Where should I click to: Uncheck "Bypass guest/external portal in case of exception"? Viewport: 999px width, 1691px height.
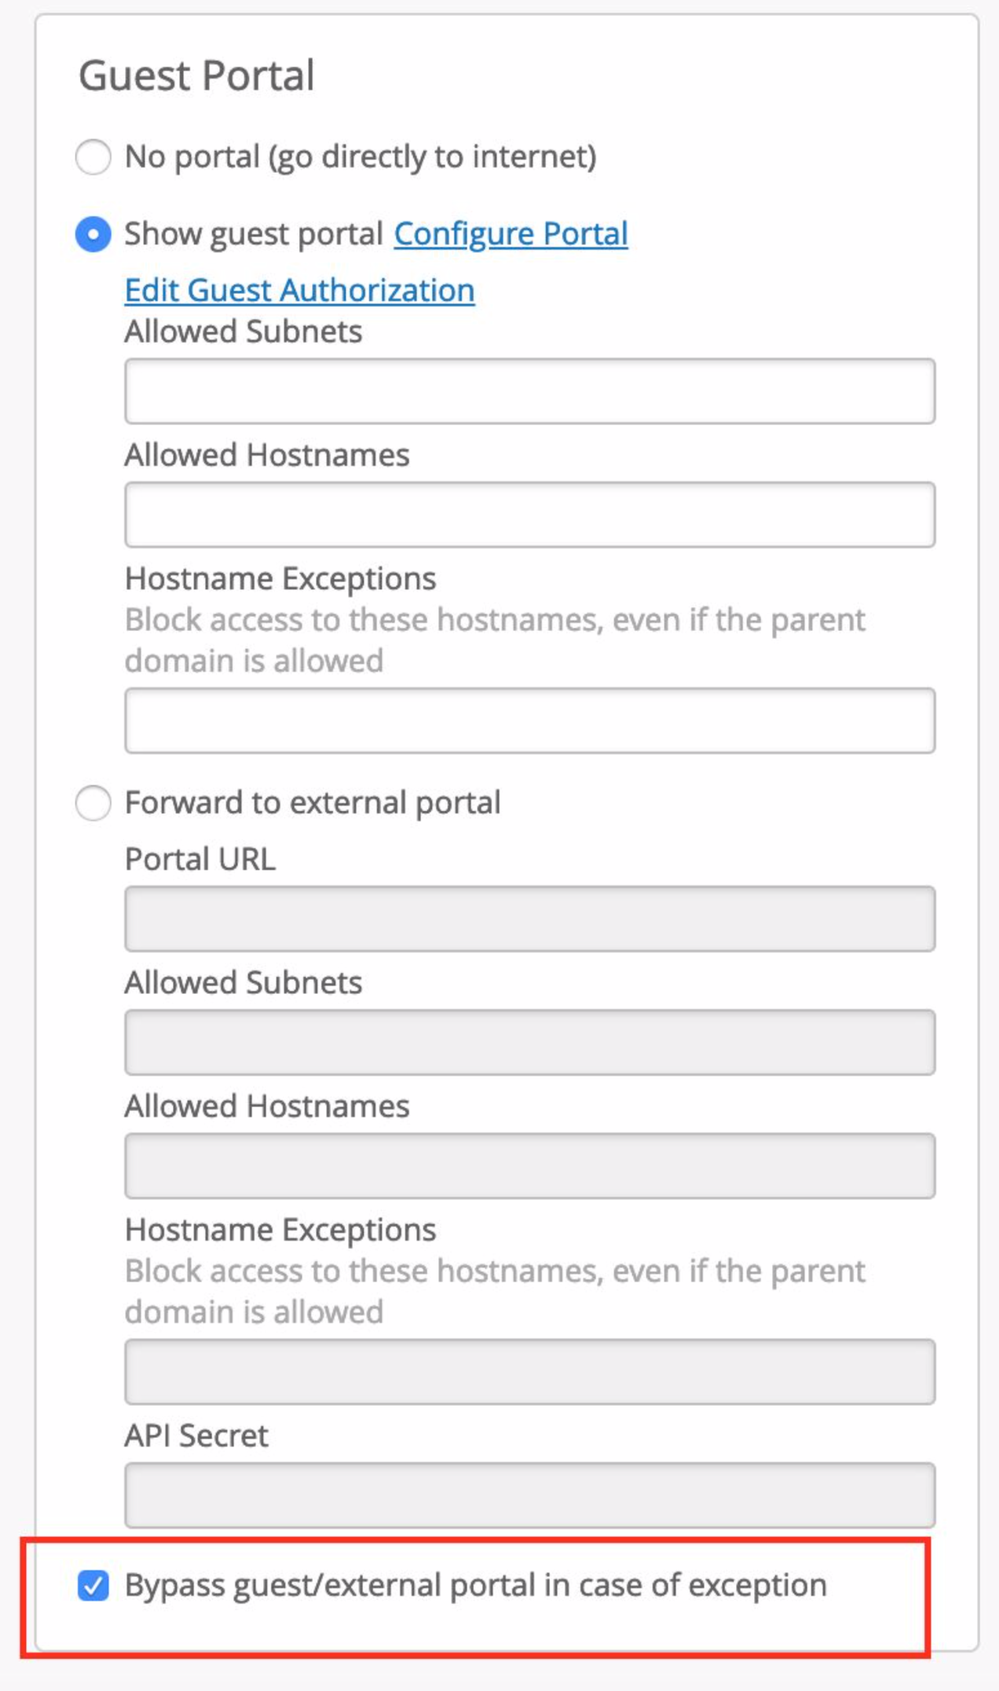[x=93, y=1586]
